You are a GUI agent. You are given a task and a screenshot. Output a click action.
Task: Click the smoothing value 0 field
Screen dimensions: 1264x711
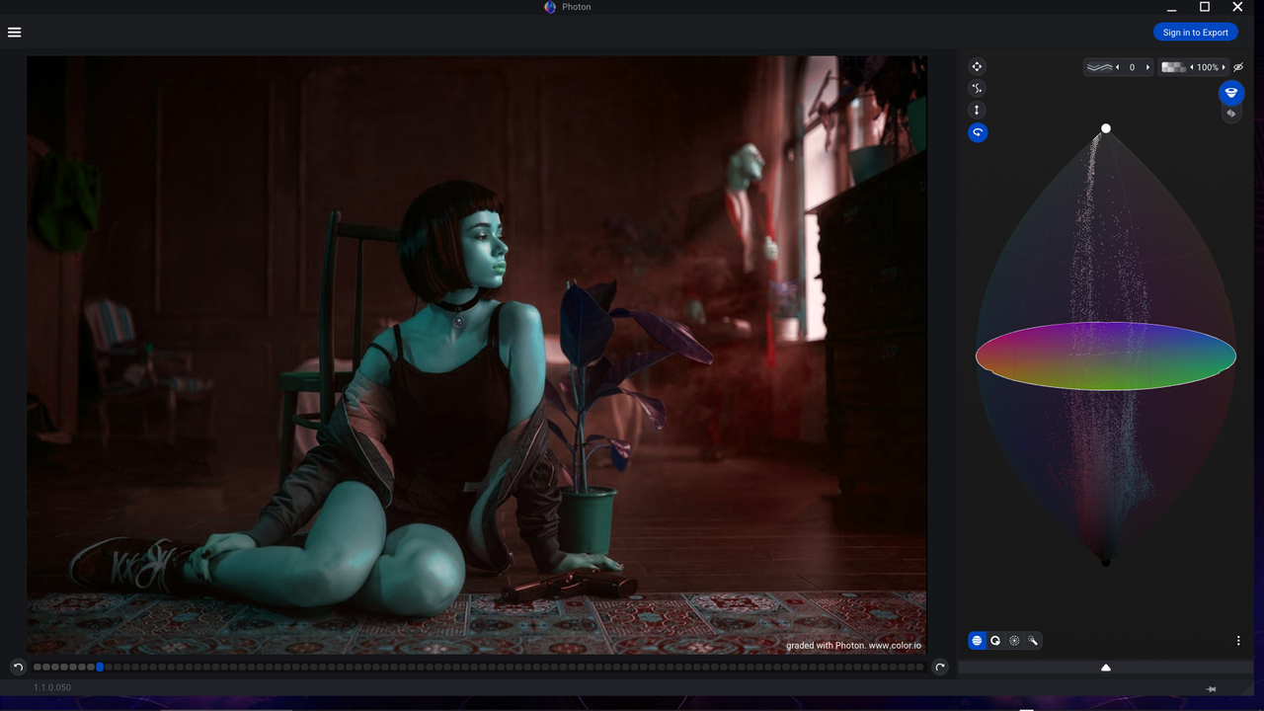1132,67
